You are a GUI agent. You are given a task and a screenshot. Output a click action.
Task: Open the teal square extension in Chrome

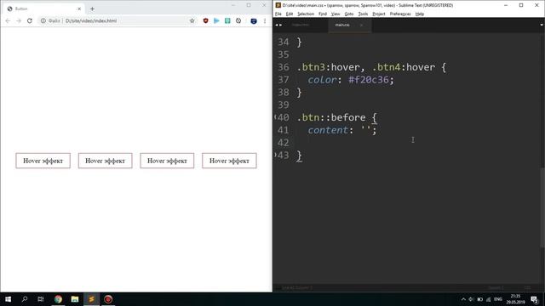[x=227, y=20]
